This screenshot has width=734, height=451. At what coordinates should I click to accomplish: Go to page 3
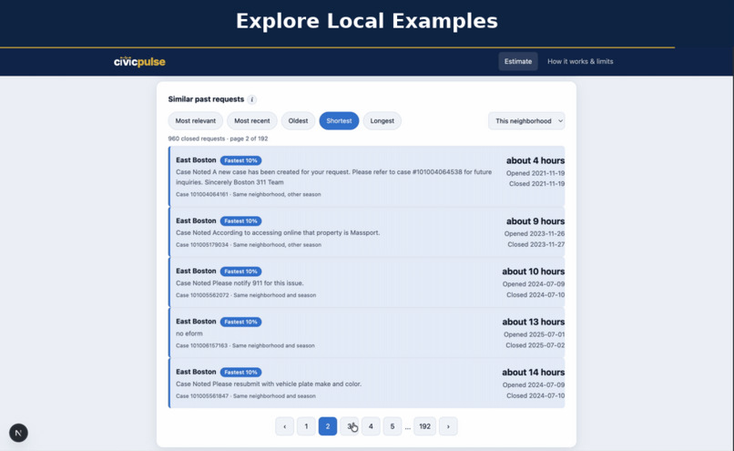click(349, 426)
